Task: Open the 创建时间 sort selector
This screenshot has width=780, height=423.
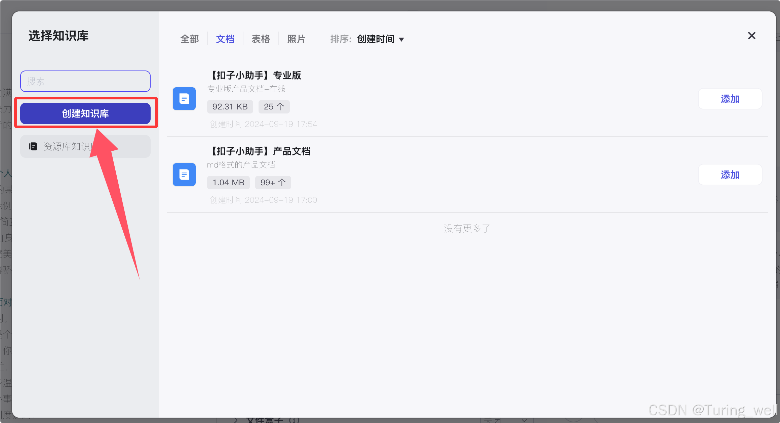Action: (x=376, y=39)
